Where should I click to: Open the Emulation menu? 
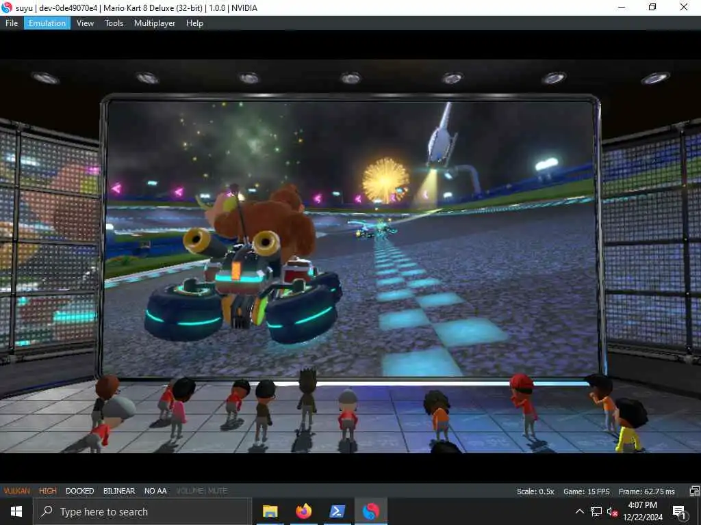47,23
